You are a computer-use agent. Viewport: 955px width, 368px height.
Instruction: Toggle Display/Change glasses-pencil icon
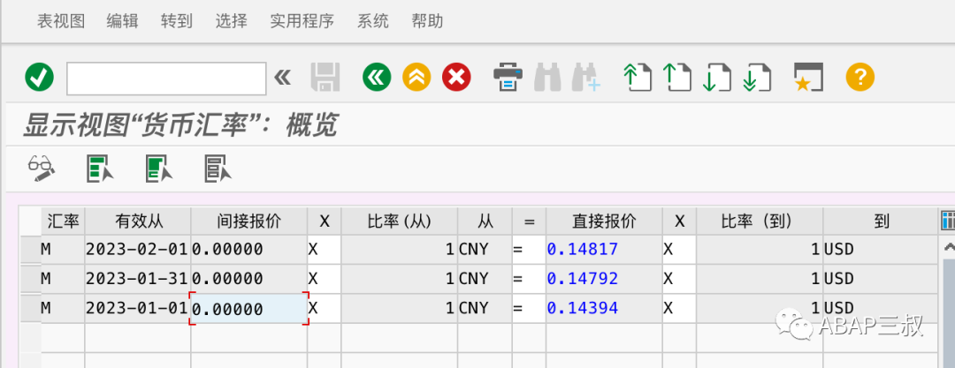(42, 169)
